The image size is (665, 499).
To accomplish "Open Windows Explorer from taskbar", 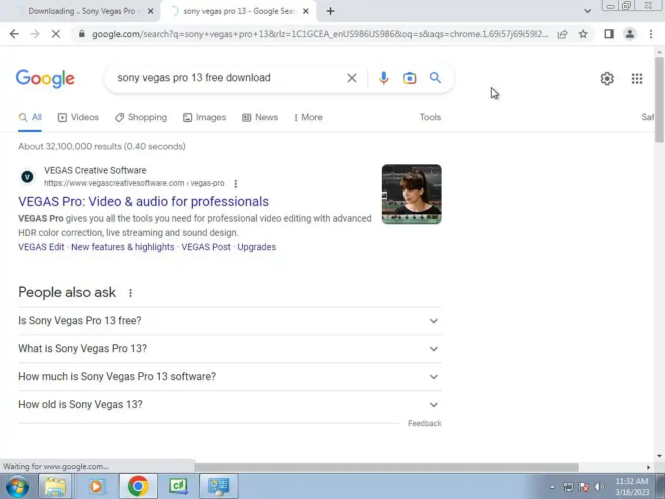I will coord(55,486).
